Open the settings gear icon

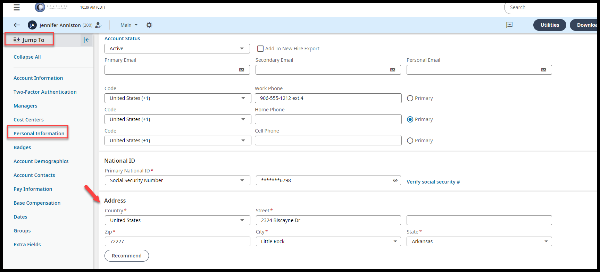click(149, 25)
